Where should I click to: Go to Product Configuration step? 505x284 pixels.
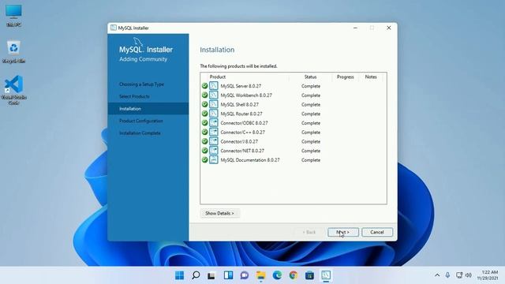tap(141, 121)
